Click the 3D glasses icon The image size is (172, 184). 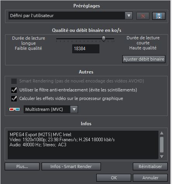click(x=15, y=109)
